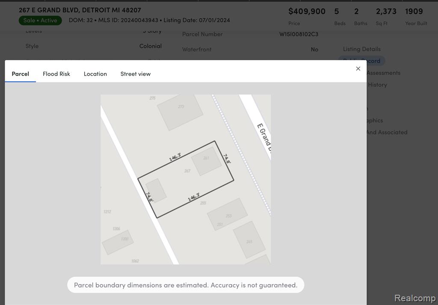Click parcel number W15I008102C3
This screenshot has width=438, height=305.
point(299,34)
